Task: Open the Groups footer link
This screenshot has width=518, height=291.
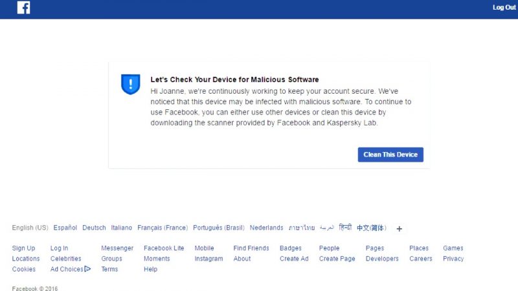Action: point(111,259)
